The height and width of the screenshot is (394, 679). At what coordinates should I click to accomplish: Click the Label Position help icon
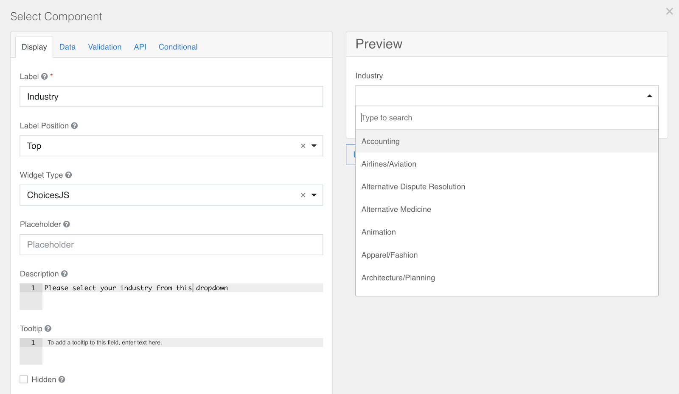click(74, 126)
